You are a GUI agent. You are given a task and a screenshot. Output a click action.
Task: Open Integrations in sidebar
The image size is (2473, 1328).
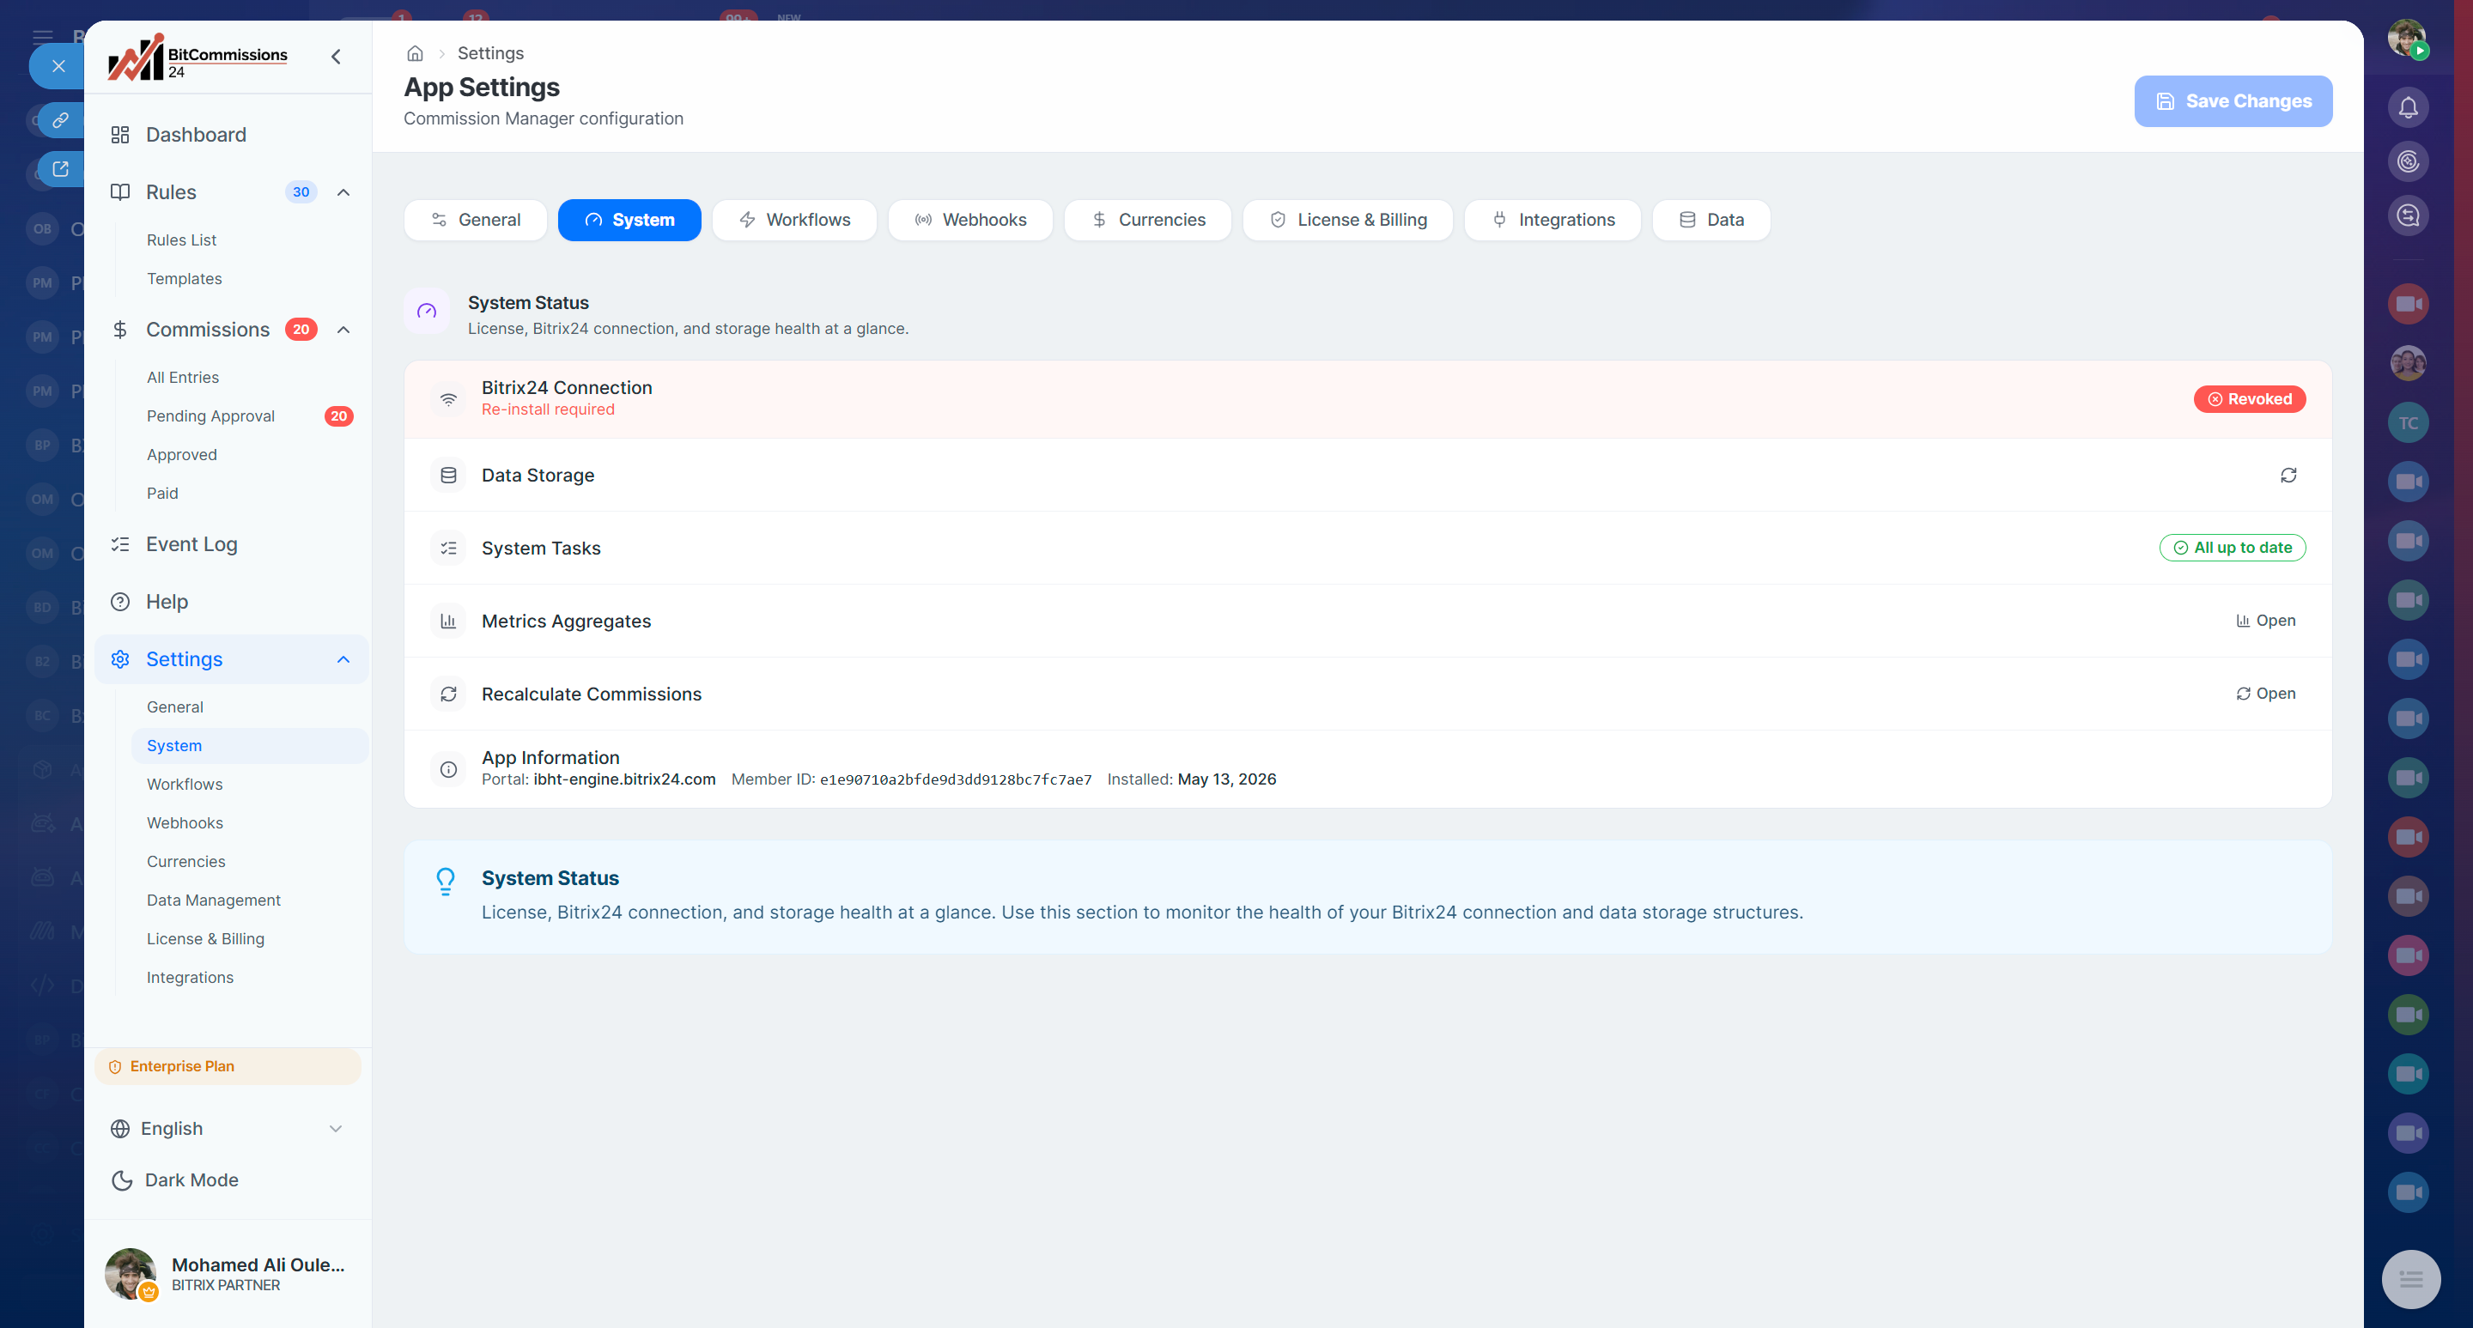[190, 978]
